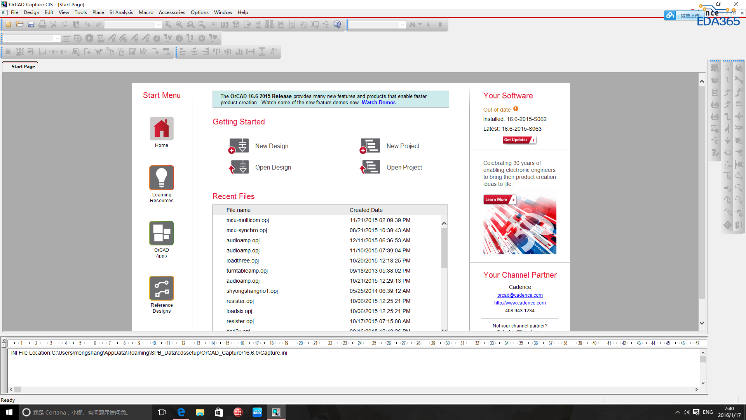This screenshot has width=746, height=420.
Task: Open recent file mcu-multicom.opj
Action: point(248,220)
